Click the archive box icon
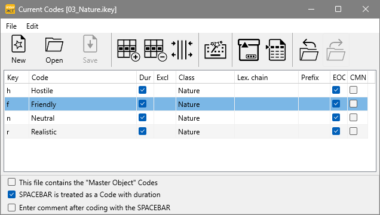The width and height of the screenshot is (380, 215). [x=249, y=50]
